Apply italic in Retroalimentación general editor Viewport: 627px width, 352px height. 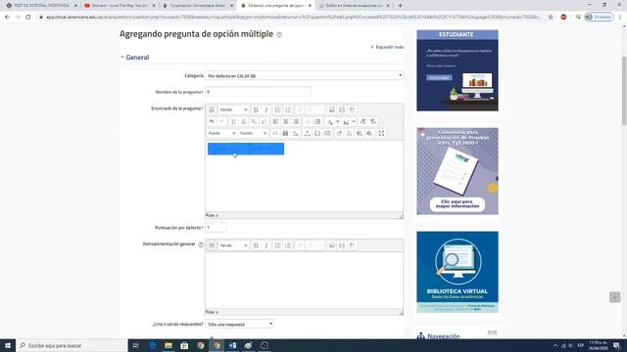pyautogui.click(x=266, y=245)
